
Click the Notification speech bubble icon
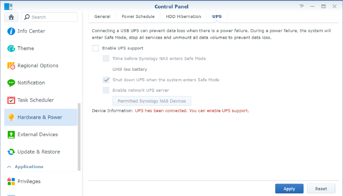point(11,83)
